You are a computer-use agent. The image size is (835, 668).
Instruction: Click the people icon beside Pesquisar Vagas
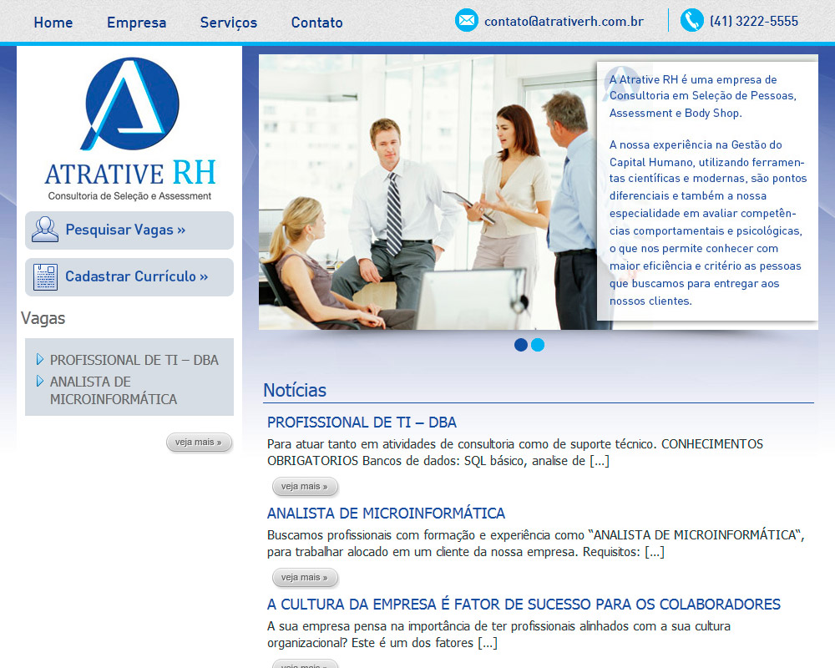tap(45, 230)
